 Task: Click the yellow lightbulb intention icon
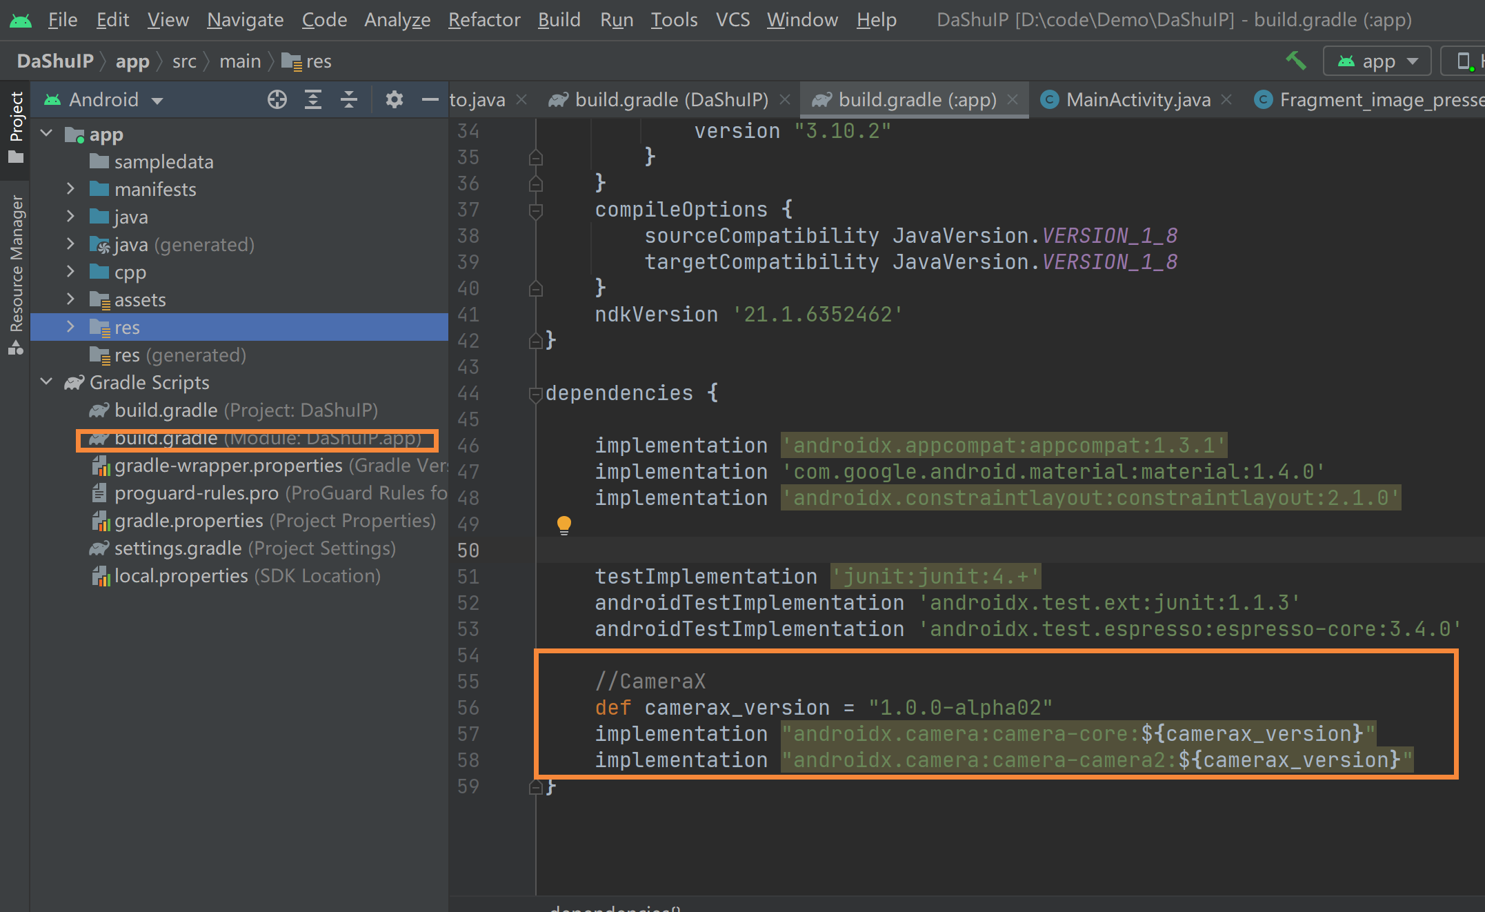(x=564, y=525)
